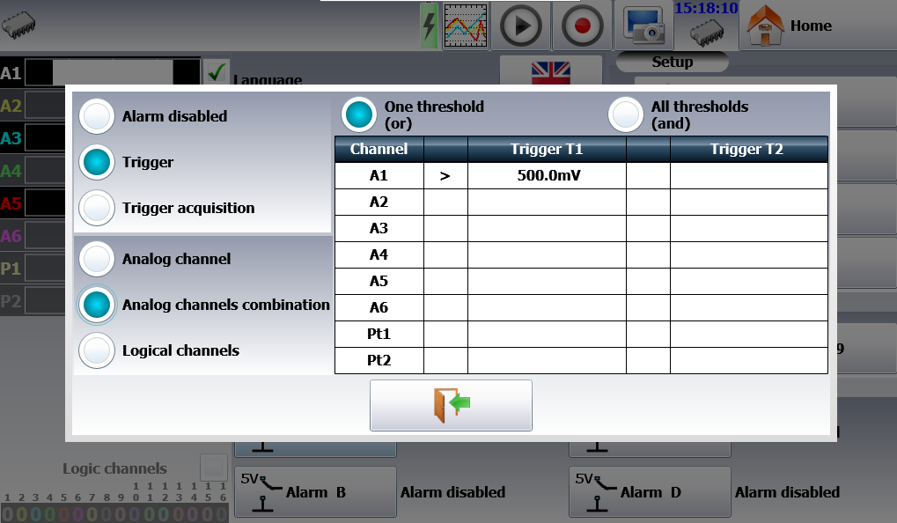
Task: Choose the Trigger acquisition option
Action: point(97,208)
